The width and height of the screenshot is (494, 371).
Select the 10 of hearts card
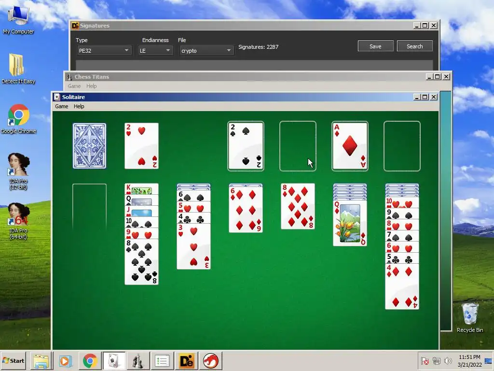[402, 203]
